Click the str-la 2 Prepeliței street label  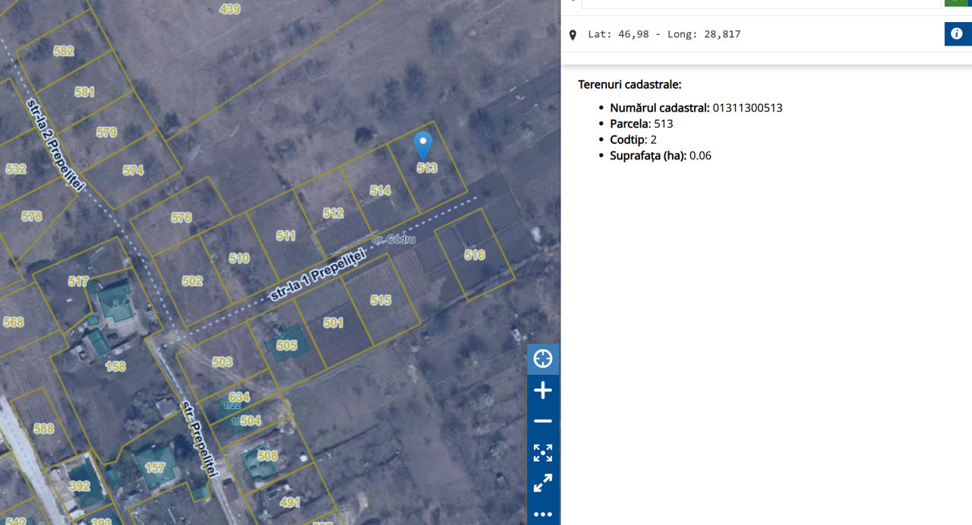point(55,144)
